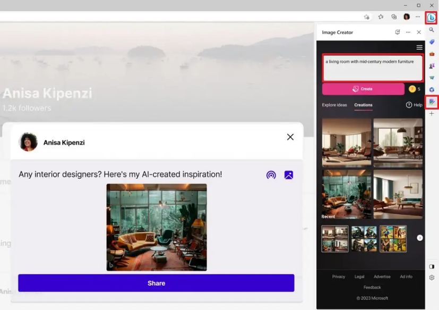This screenshot has height=310, width=439.
Task: Open the Shopping icon in the sidebar
Action: pyautogui.click(x=432, y=53)
